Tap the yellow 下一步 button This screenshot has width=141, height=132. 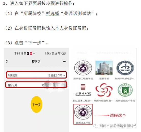36,104
